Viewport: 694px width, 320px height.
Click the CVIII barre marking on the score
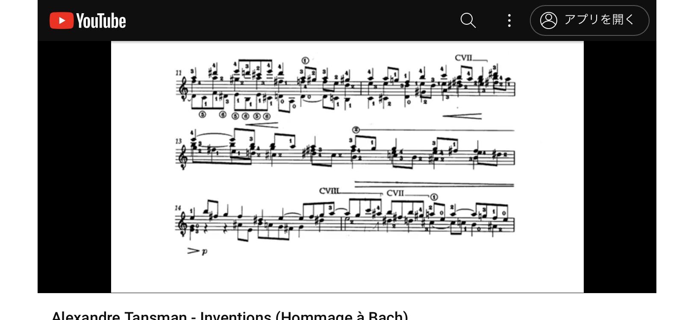(329, 191)
